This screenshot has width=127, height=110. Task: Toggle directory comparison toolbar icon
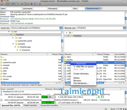click(x=43, y=4)
